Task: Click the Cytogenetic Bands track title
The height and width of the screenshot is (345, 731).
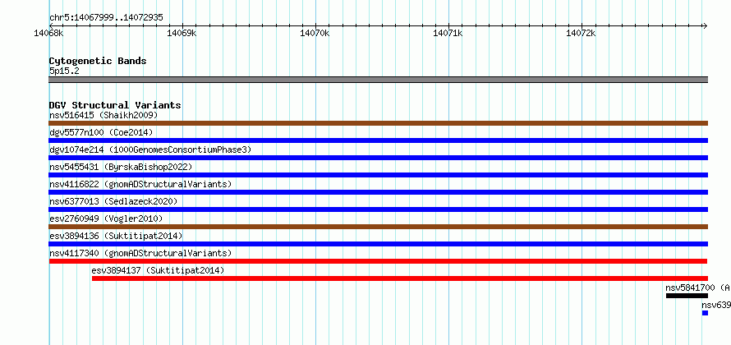Action: coord(98,61)
